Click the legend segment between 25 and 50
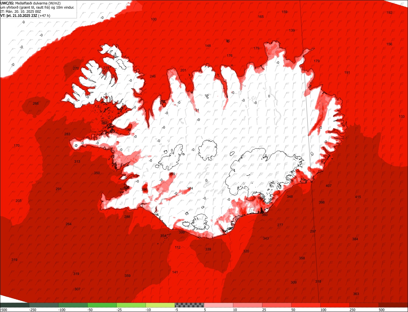 (277, 305)
